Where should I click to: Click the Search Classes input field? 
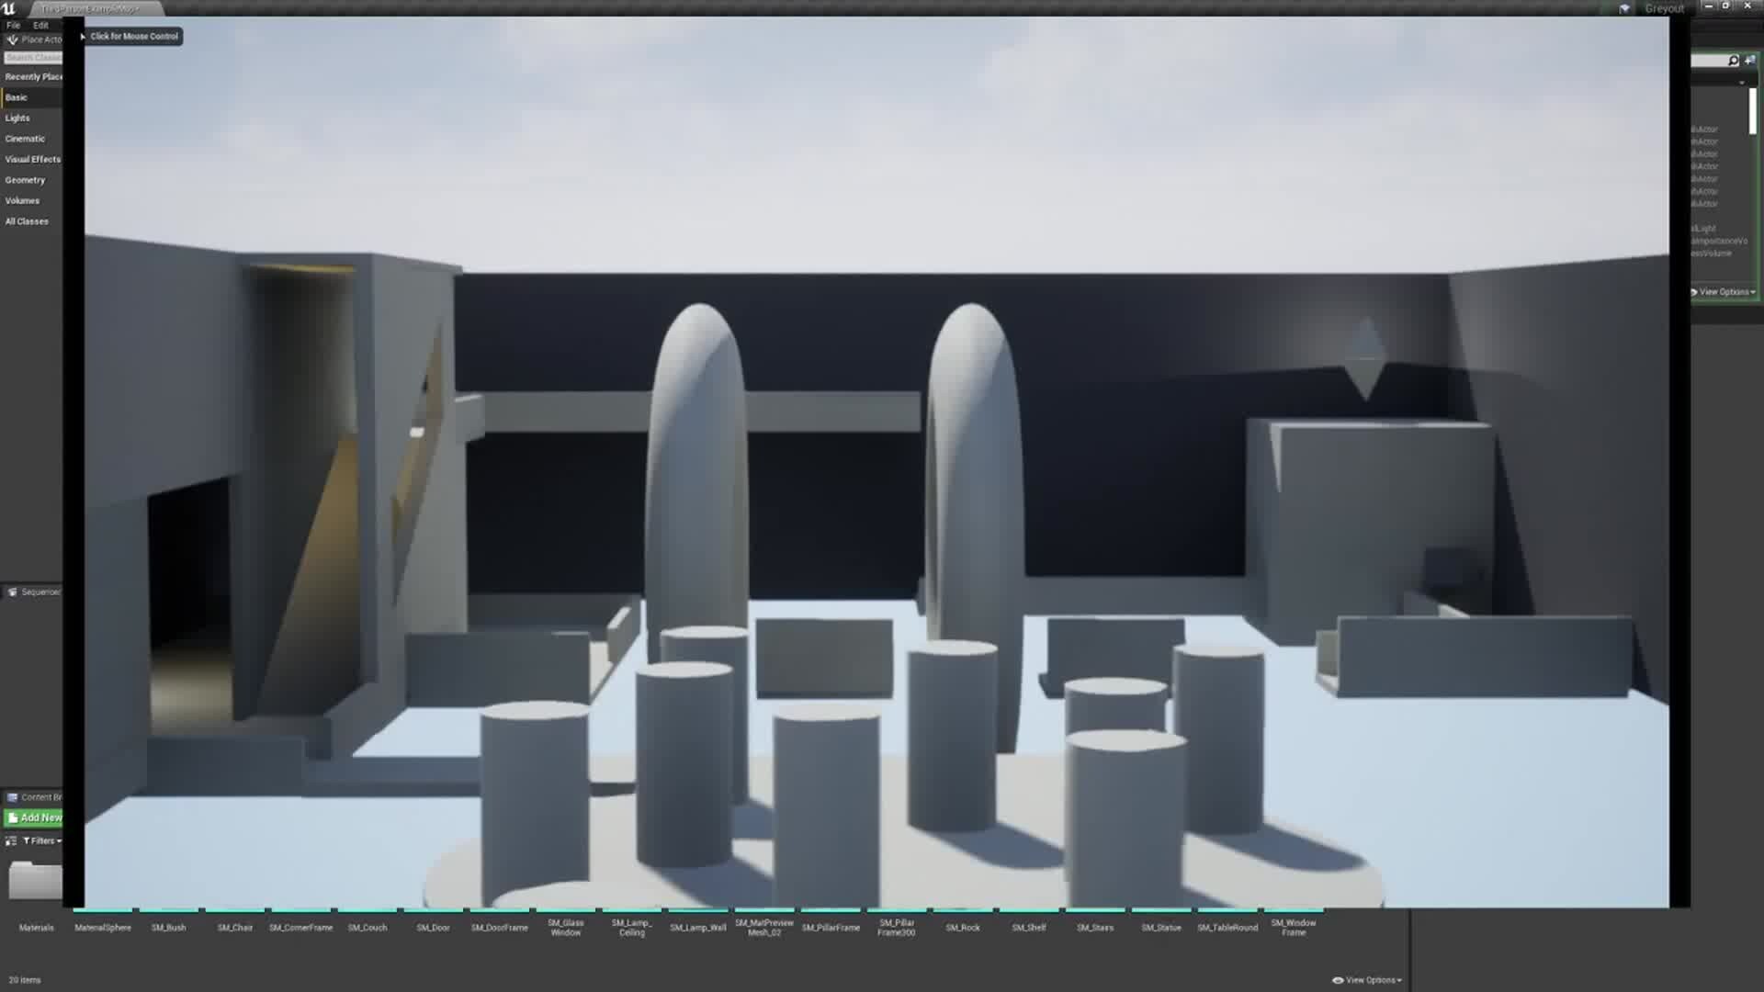(33, 58)
